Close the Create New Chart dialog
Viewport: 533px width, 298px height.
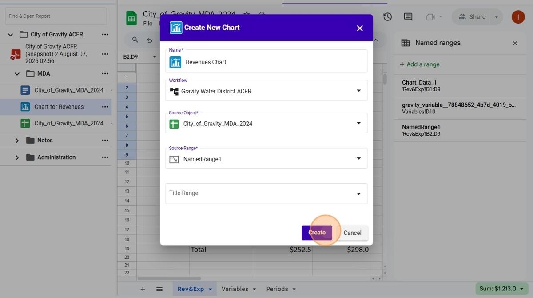point(360,28)
